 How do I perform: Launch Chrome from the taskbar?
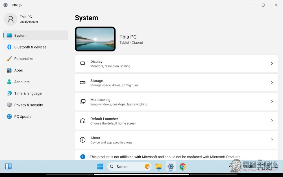click(183, 167)
